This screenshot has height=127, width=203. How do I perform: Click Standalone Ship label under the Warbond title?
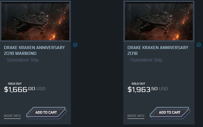click(21, 60)
